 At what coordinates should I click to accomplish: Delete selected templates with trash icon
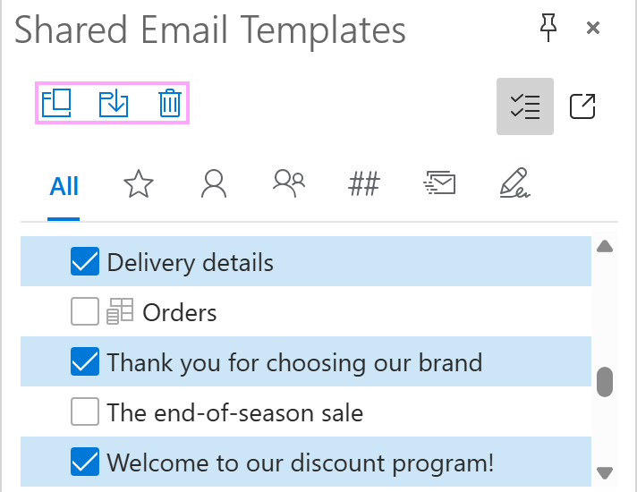[x=169, y=104]
